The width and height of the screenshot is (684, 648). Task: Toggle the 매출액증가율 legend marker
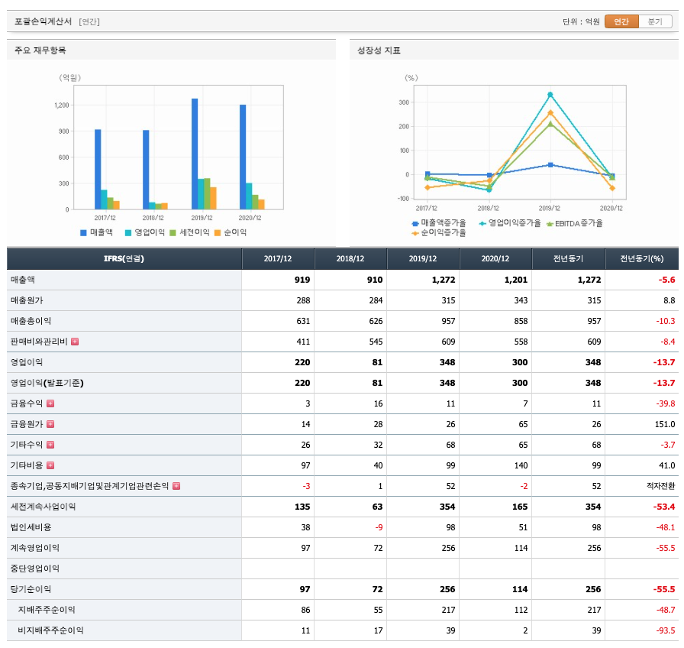coord(415,224)
